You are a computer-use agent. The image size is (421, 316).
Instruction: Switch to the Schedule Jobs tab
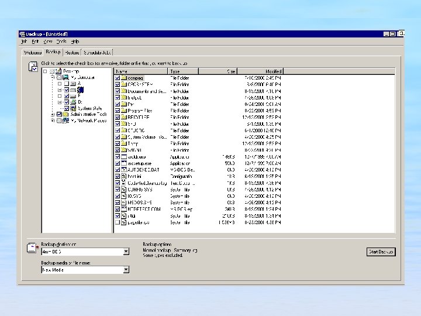(x=96, y=53)
